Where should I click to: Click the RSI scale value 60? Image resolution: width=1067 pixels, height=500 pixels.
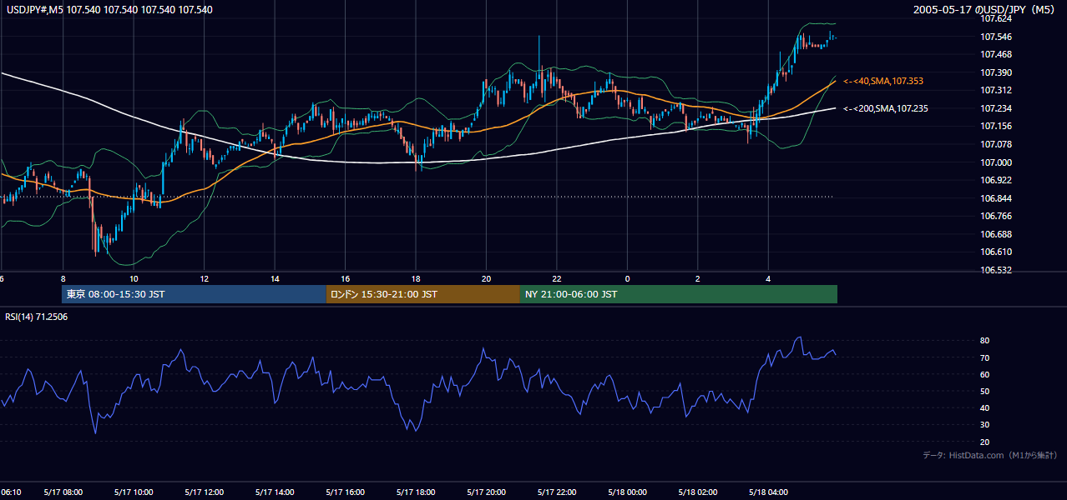[984, 374]
